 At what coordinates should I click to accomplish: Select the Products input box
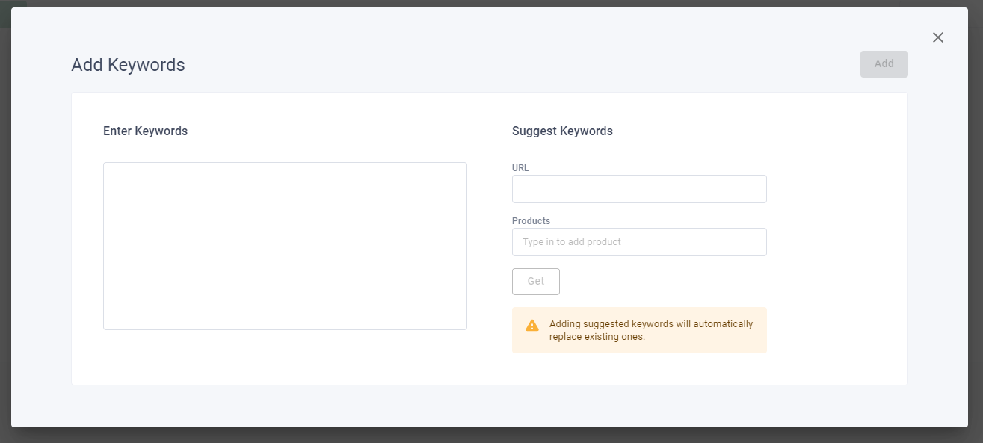639,242
